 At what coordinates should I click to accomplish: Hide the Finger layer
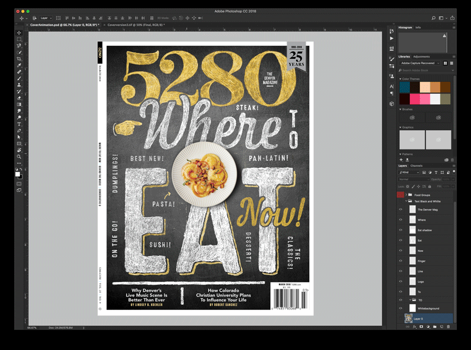tap(400, 261)
